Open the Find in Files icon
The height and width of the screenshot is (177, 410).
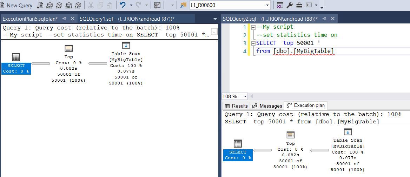184,5
